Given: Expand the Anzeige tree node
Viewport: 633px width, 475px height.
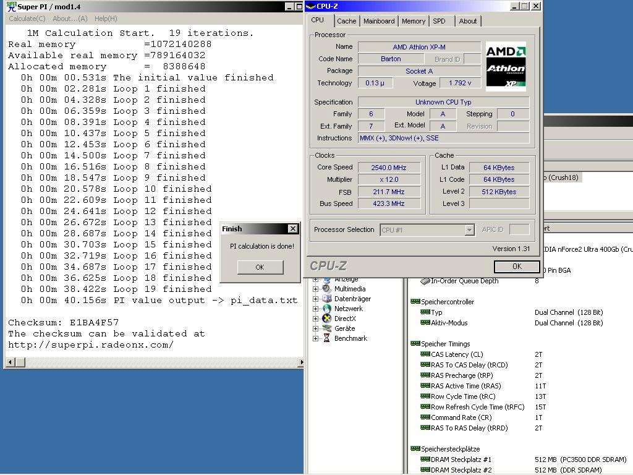Looking at the screenshot, I should (315, 280).
